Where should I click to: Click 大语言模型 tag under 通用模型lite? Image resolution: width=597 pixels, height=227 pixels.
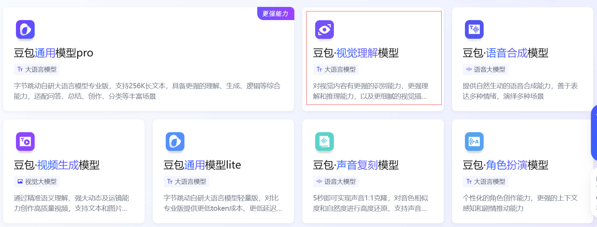click(x=187, y=182)
